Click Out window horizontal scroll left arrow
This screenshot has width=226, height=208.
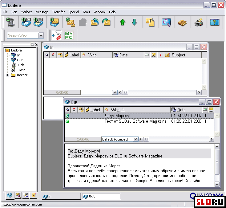[141, 139]
